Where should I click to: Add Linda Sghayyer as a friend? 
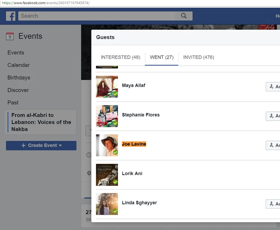(273, 204)
